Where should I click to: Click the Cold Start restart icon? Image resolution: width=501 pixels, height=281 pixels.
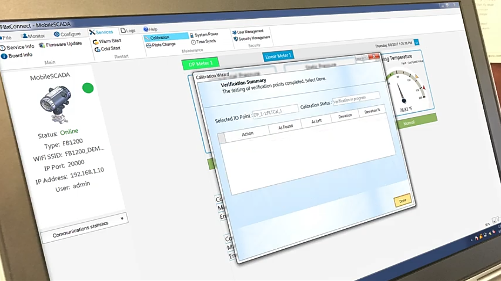pos(97,50)
